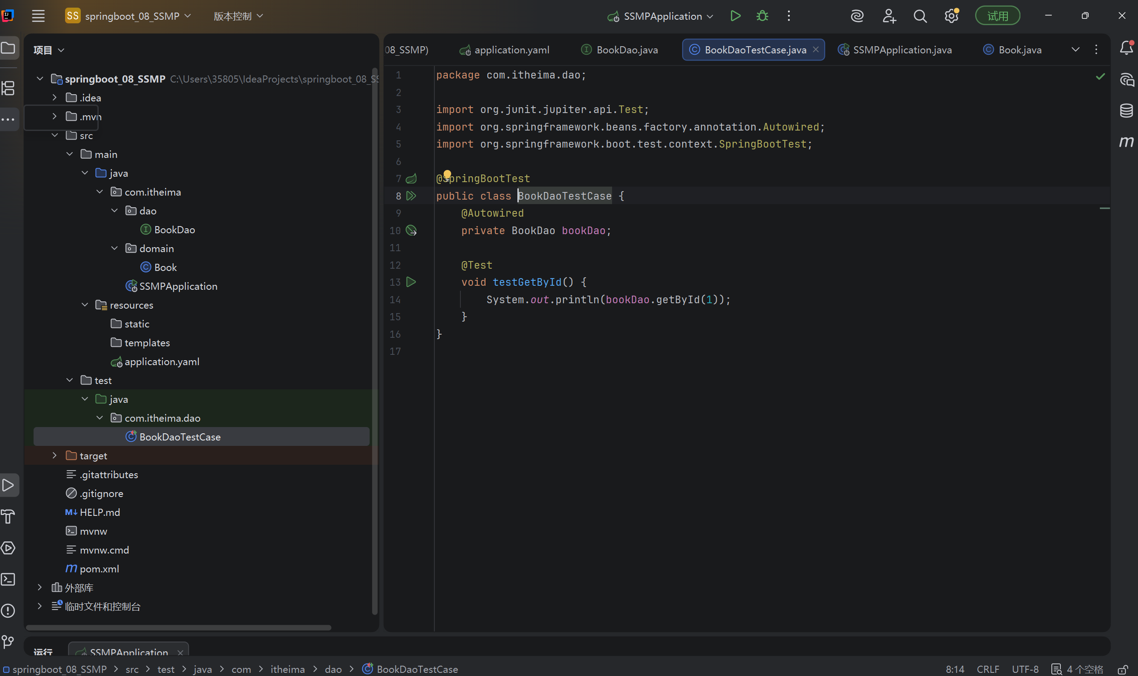
Task: Open Search Everywhere magnifier icon
Action: (x=920, y=17)
